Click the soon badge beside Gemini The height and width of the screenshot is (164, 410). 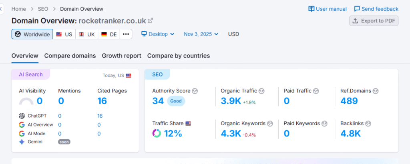click(x=64, y=142)
